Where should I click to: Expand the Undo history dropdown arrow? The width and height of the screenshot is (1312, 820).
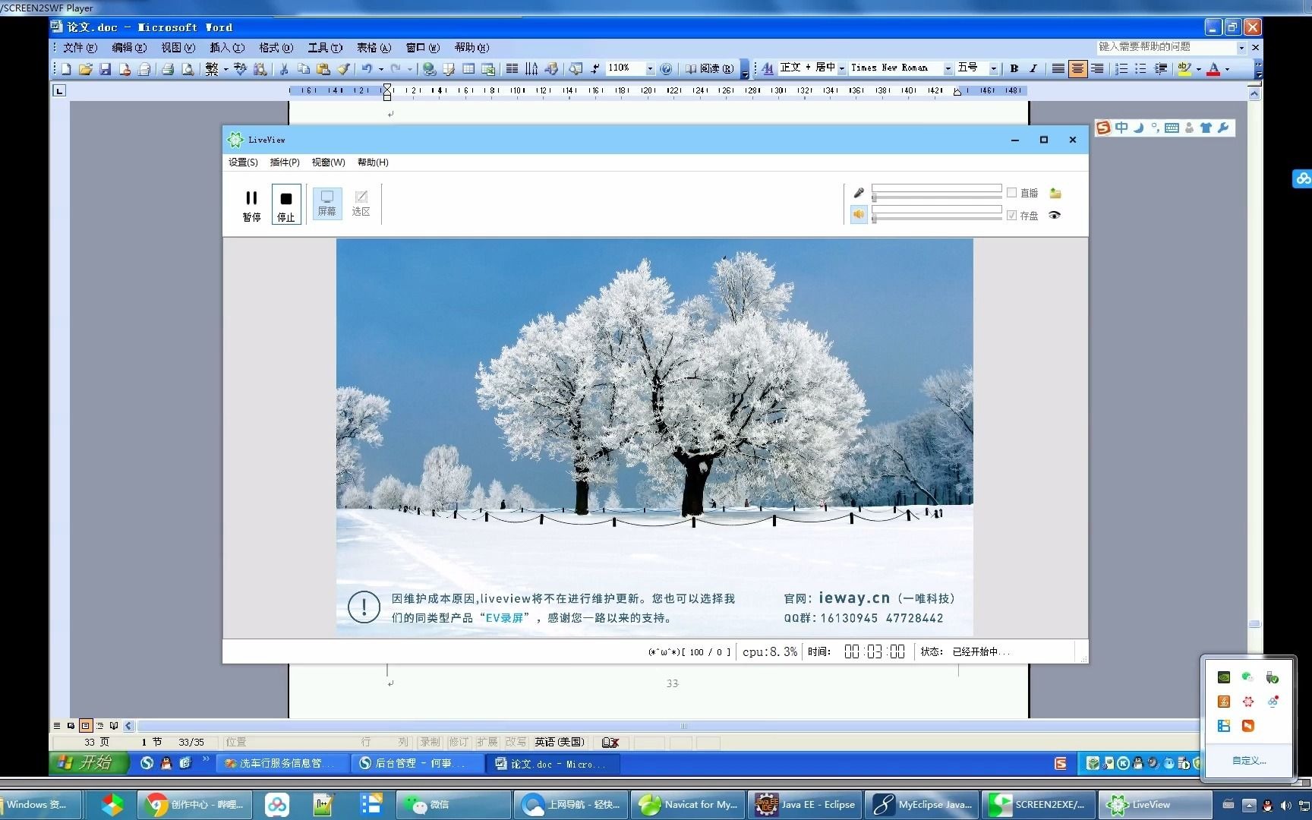click(380, 69)
